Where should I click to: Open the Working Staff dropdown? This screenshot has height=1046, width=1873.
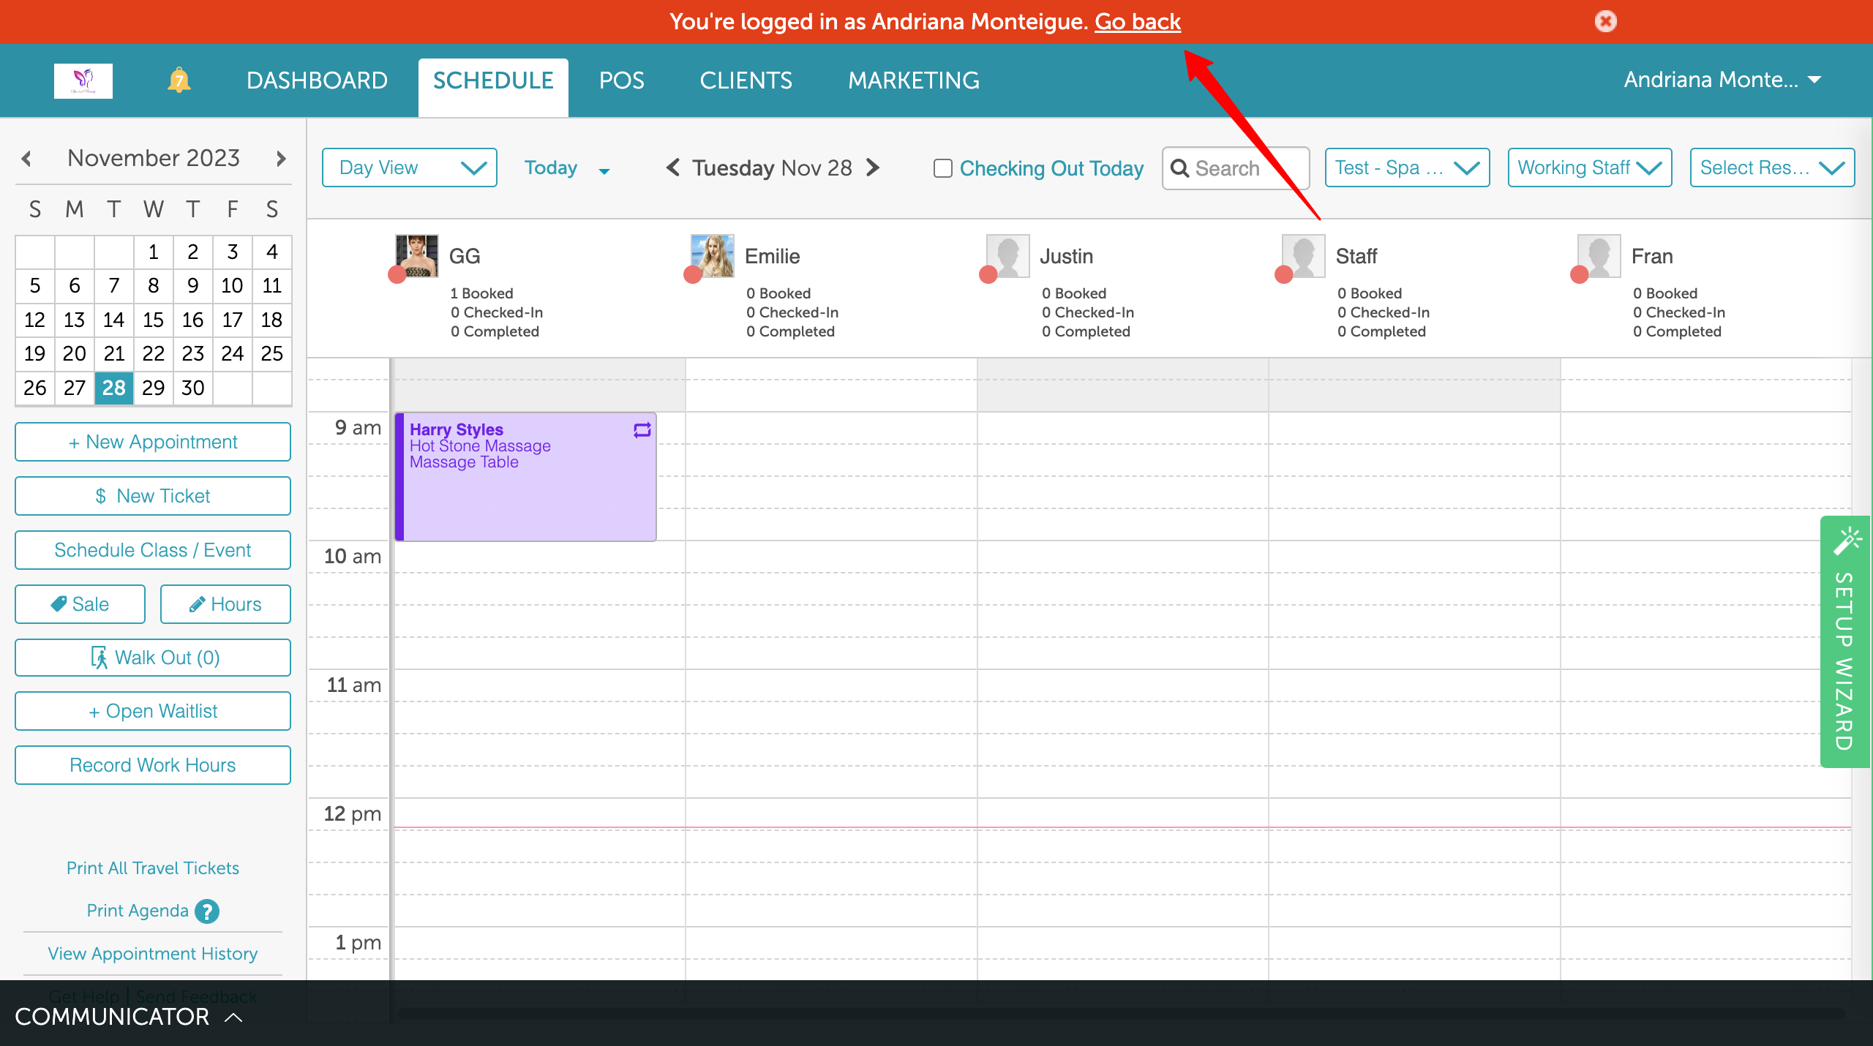(x=1589, y=168)
